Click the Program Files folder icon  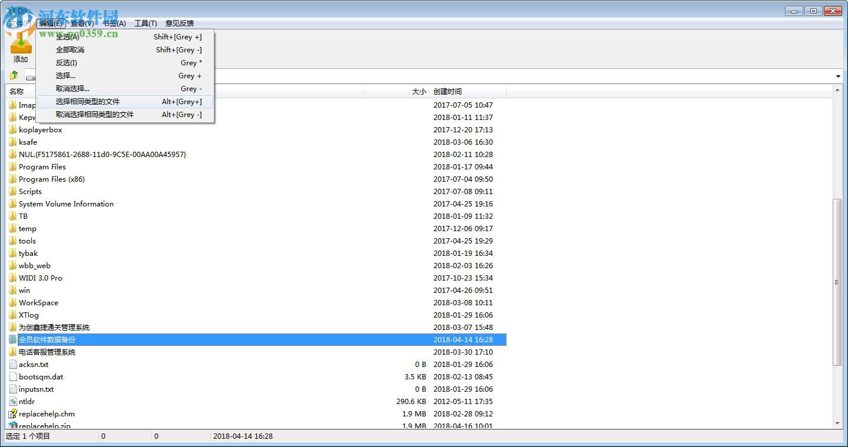pyautogui.click(x=13, y=166)
